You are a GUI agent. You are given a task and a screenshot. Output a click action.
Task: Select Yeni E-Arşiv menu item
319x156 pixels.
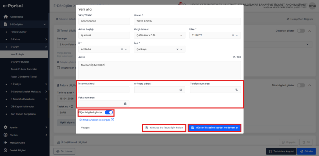pyautogui.click(x=24, y=54)
